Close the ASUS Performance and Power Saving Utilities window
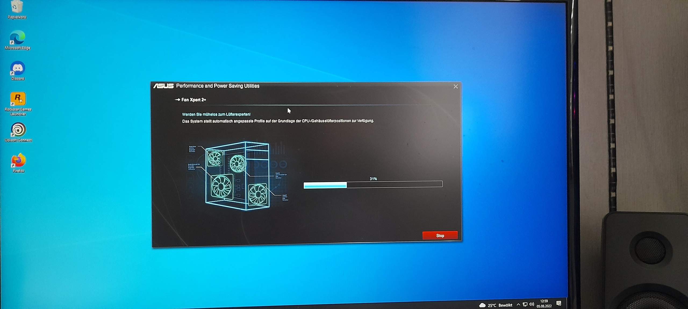 (456, 86)
